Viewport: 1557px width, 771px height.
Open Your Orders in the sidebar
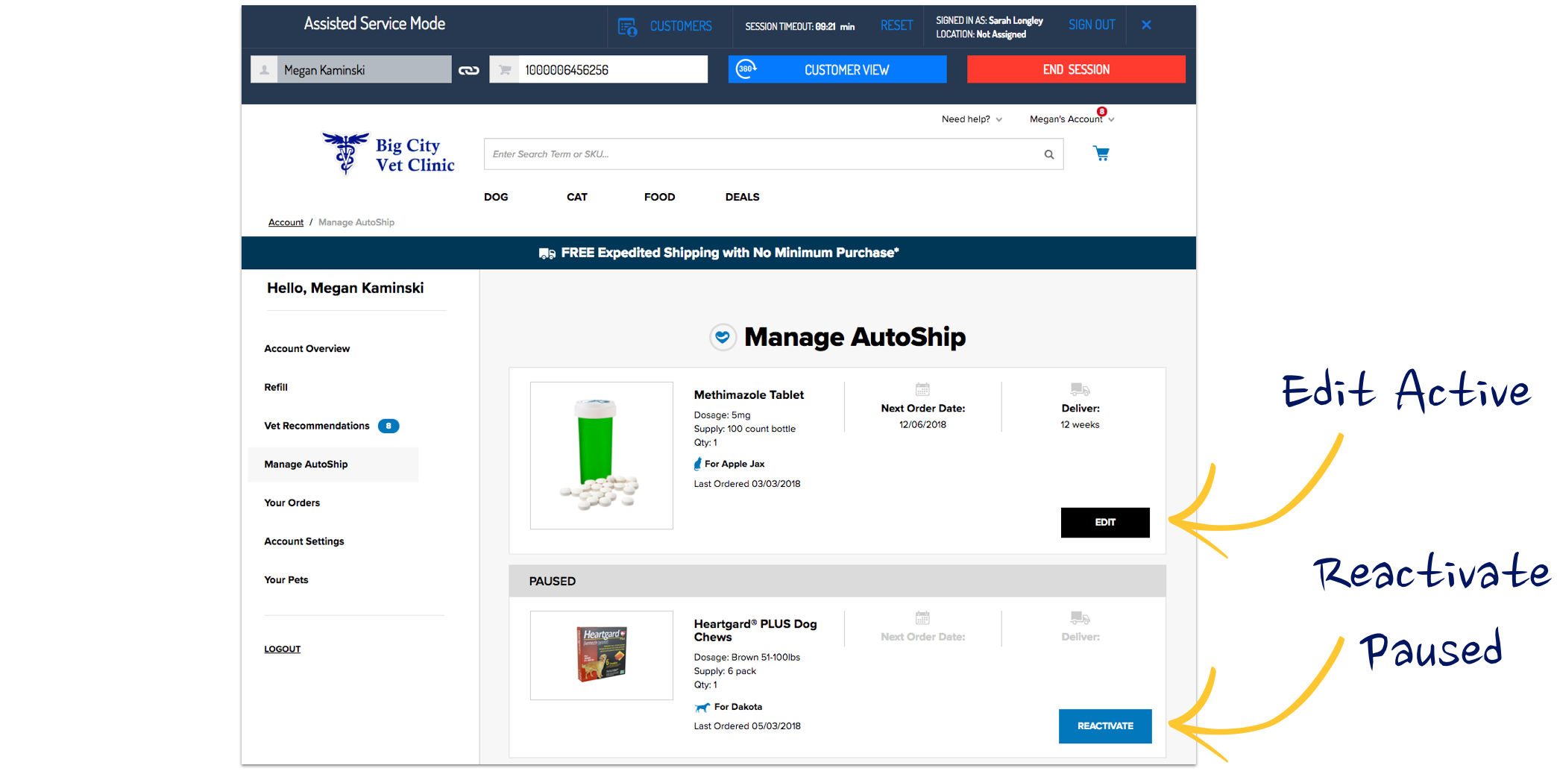[292, 503]
